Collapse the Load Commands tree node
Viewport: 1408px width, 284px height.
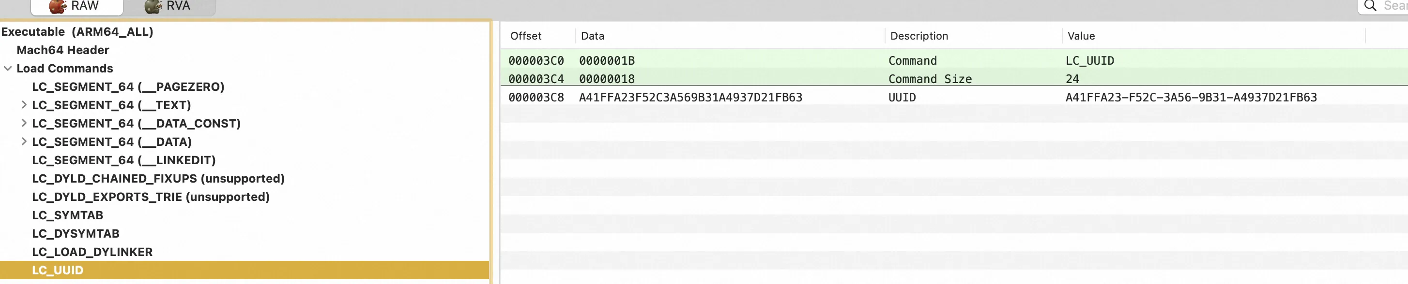coord(8,69)
